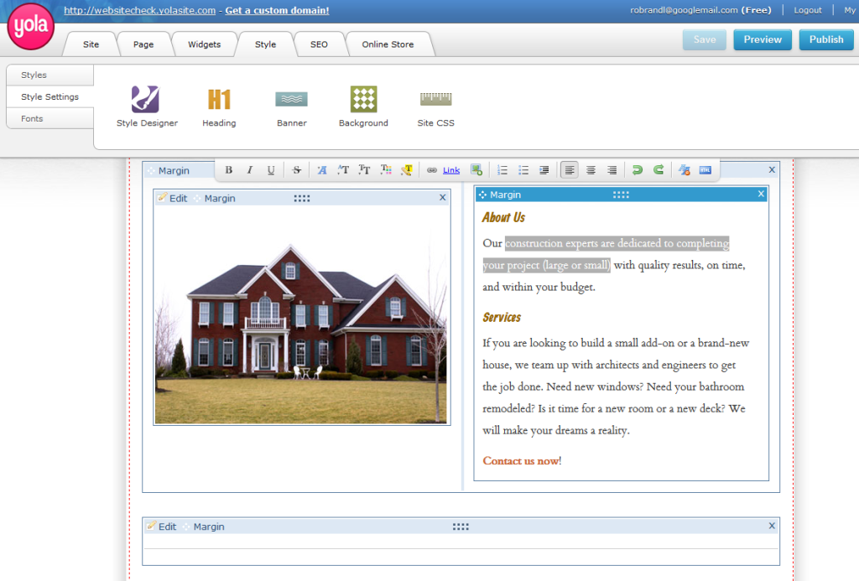Insert a numbered list
This screenshot has height=581, width=859.
click(502, 170)
